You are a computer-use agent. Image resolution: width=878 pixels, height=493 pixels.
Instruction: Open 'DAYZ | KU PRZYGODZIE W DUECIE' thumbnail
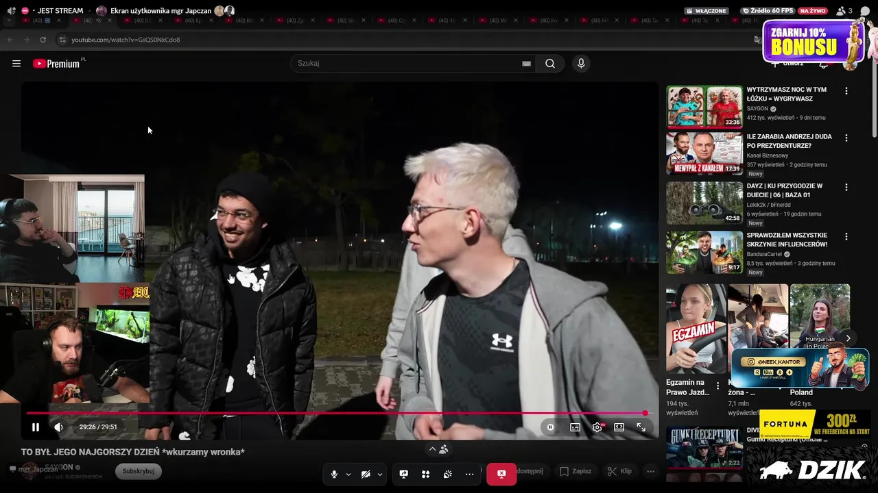[x=704, y=203]
